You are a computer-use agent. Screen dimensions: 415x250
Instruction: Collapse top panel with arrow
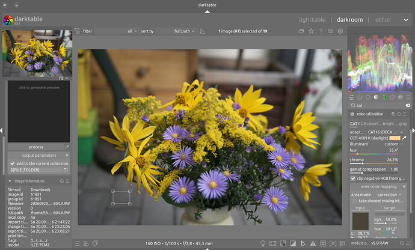tap(207, 11)
